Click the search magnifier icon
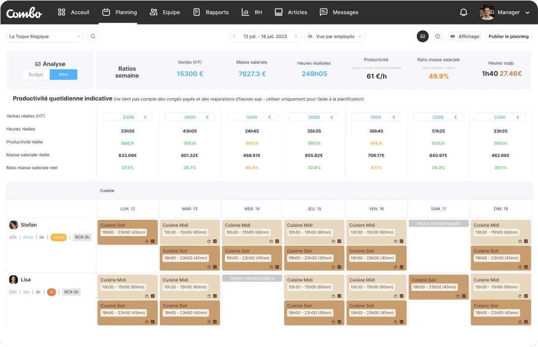This screenshot has height=347, width=538. (93, 36)
